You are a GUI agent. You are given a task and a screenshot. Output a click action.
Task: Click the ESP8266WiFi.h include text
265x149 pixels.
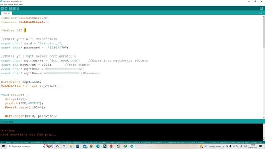(x=33, y=18)
